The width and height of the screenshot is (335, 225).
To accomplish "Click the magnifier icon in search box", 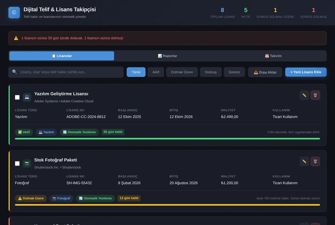I will pyautogui.click(x=15, y=72).
